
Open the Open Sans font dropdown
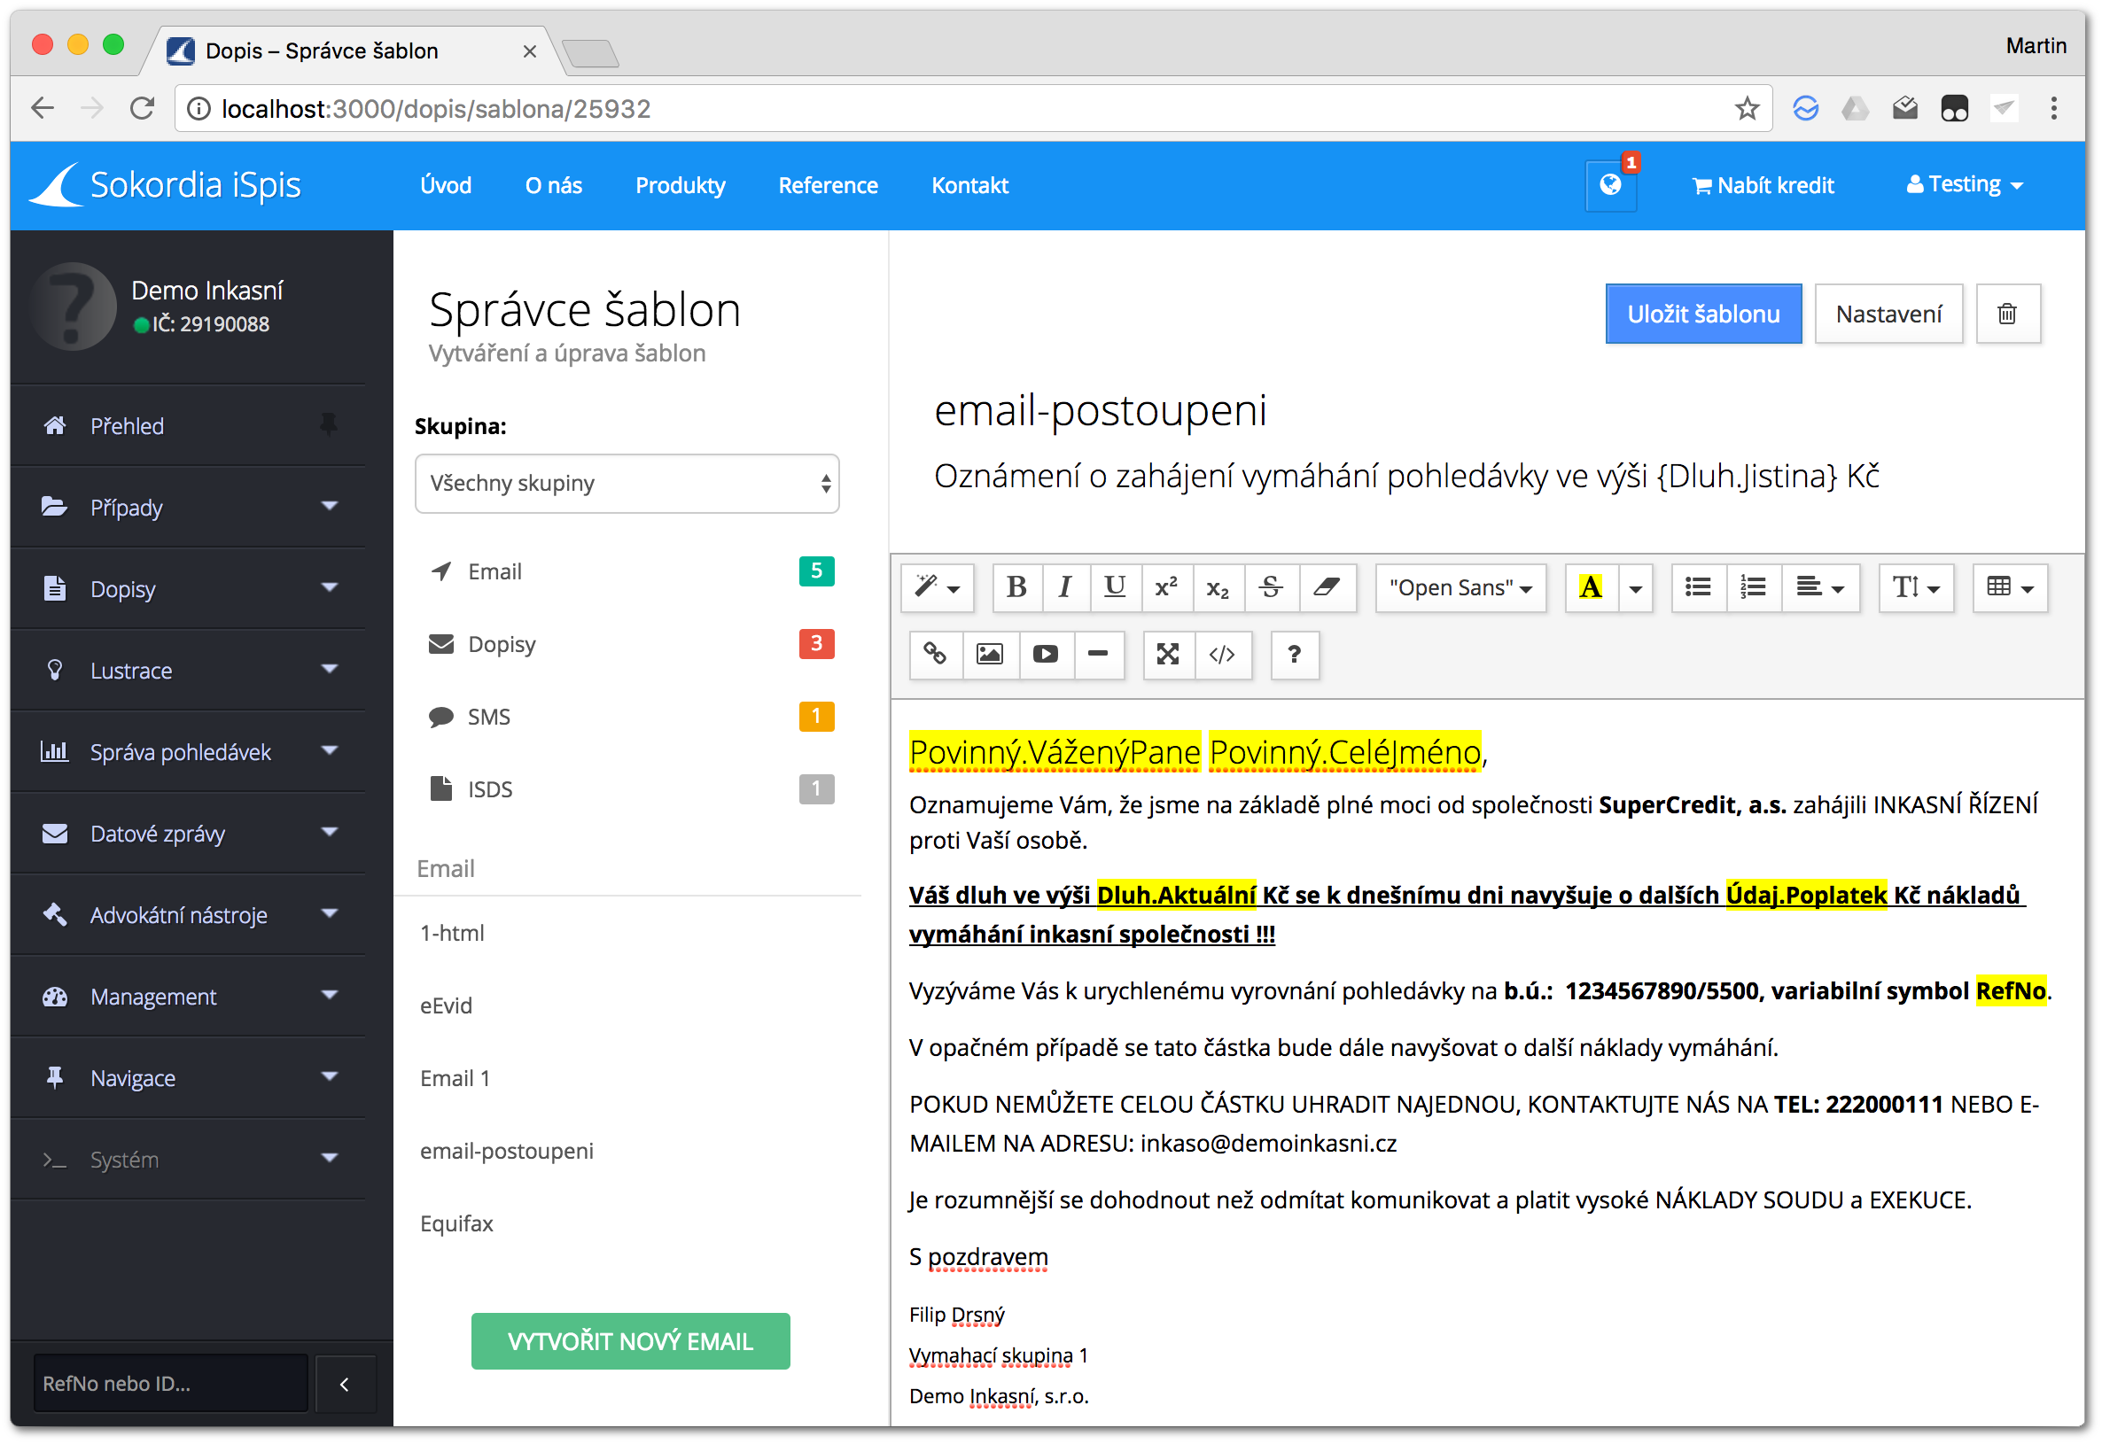[1460, 587]
